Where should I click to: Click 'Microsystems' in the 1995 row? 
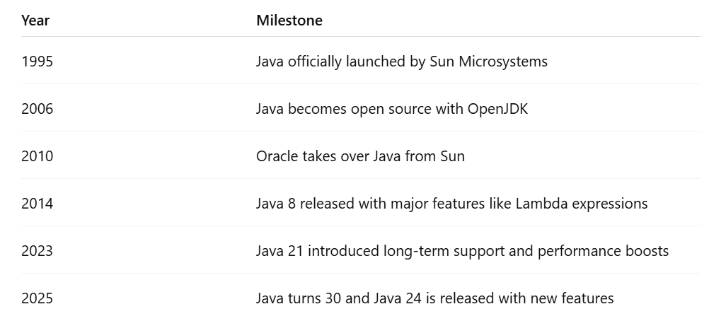(x=503, y=62)
